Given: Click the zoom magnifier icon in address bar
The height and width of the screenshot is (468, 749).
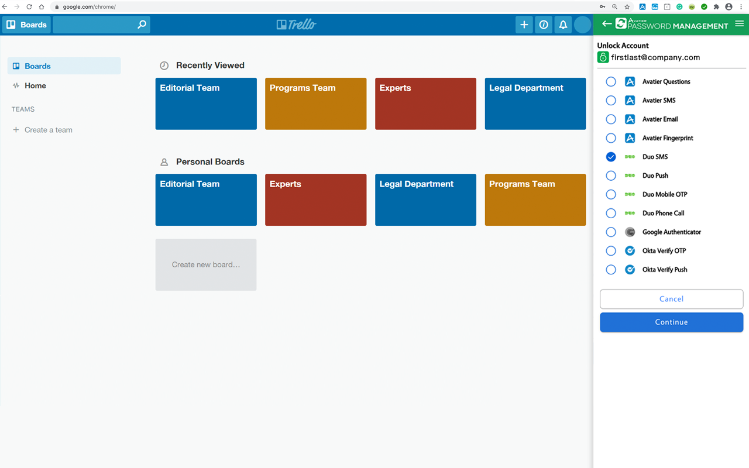Looking at the screenshot, I should click(615, 7).
